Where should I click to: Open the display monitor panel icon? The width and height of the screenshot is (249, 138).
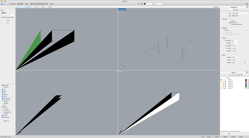pos(239,75)
